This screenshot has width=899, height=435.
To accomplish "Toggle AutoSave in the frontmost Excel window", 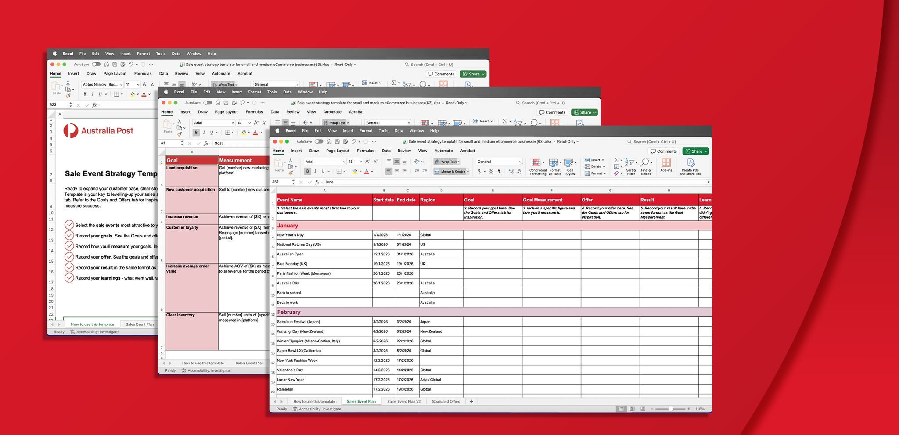I will click(319, 141).
